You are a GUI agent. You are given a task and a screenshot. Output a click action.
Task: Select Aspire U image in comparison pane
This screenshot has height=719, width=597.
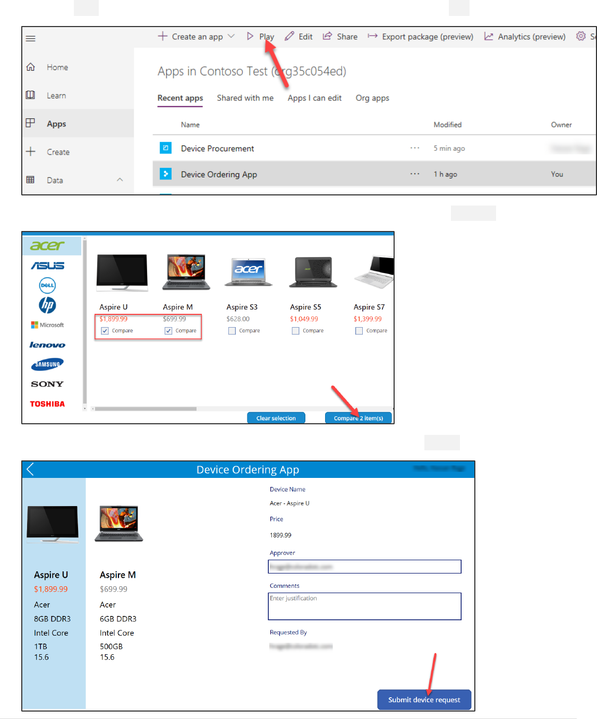coord(53,524)
